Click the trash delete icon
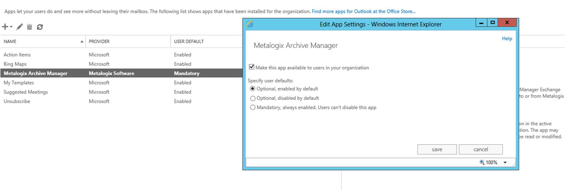 pyautogui.click(x=29, y=27)
